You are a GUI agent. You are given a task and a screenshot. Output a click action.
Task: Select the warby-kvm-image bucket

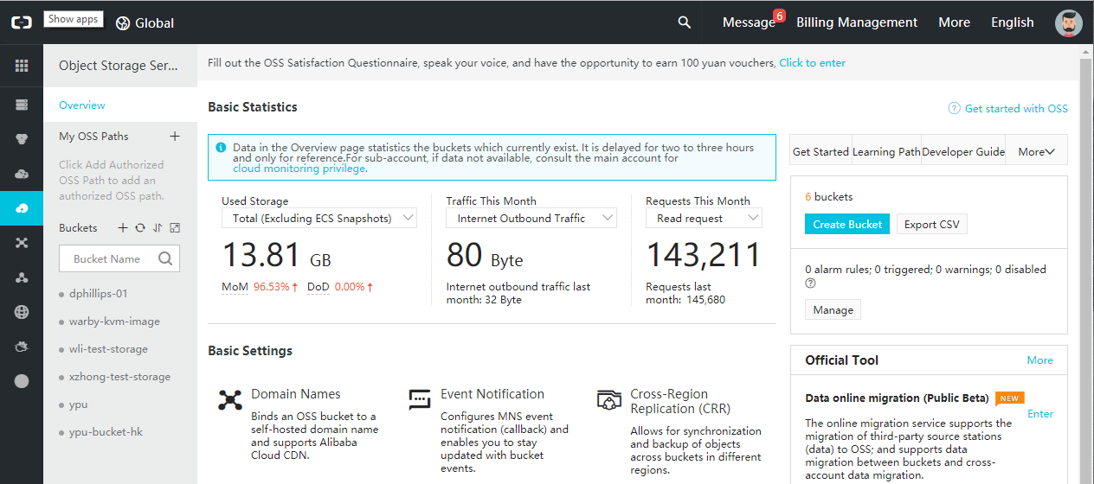pos(114,322)
